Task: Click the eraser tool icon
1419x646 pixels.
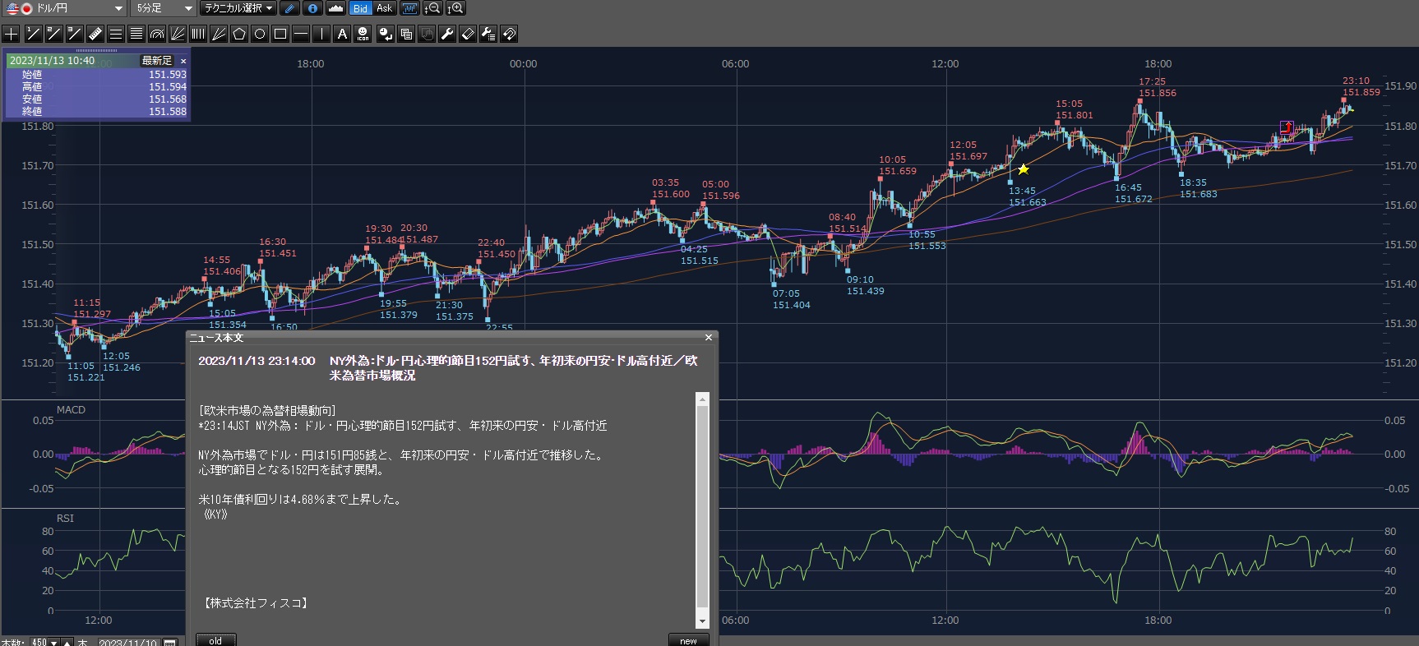Action: coord(468,34)
